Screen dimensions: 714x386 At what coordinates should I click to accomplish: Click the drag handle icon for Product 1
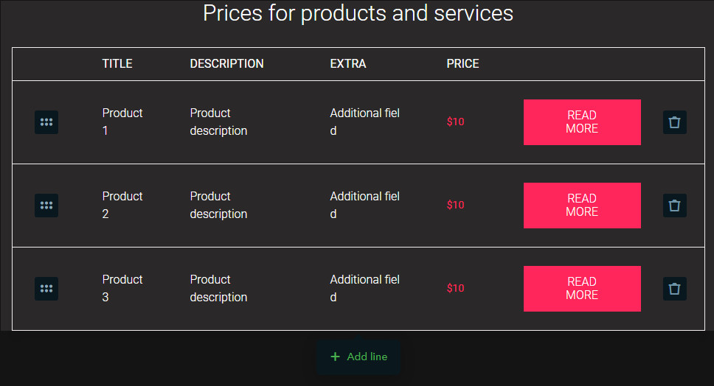pyautogui.click(x=46, y=122)
